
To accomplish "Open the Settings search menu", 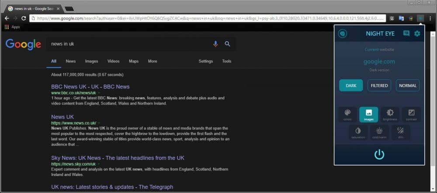I will [x=206, y=61].
